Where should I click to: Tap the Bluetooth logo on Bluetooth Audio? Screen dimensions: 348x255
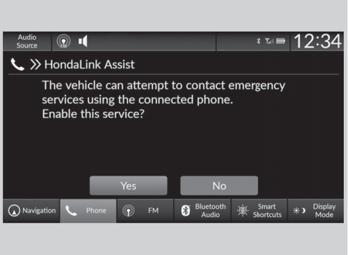coord(185,211)
